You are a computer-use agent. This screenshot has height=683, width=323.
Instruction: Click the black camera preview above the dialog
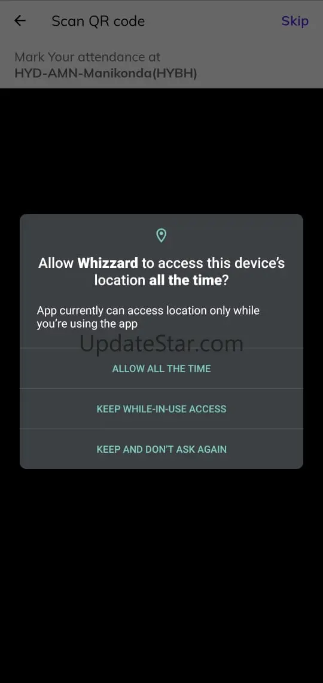(161, 151)
